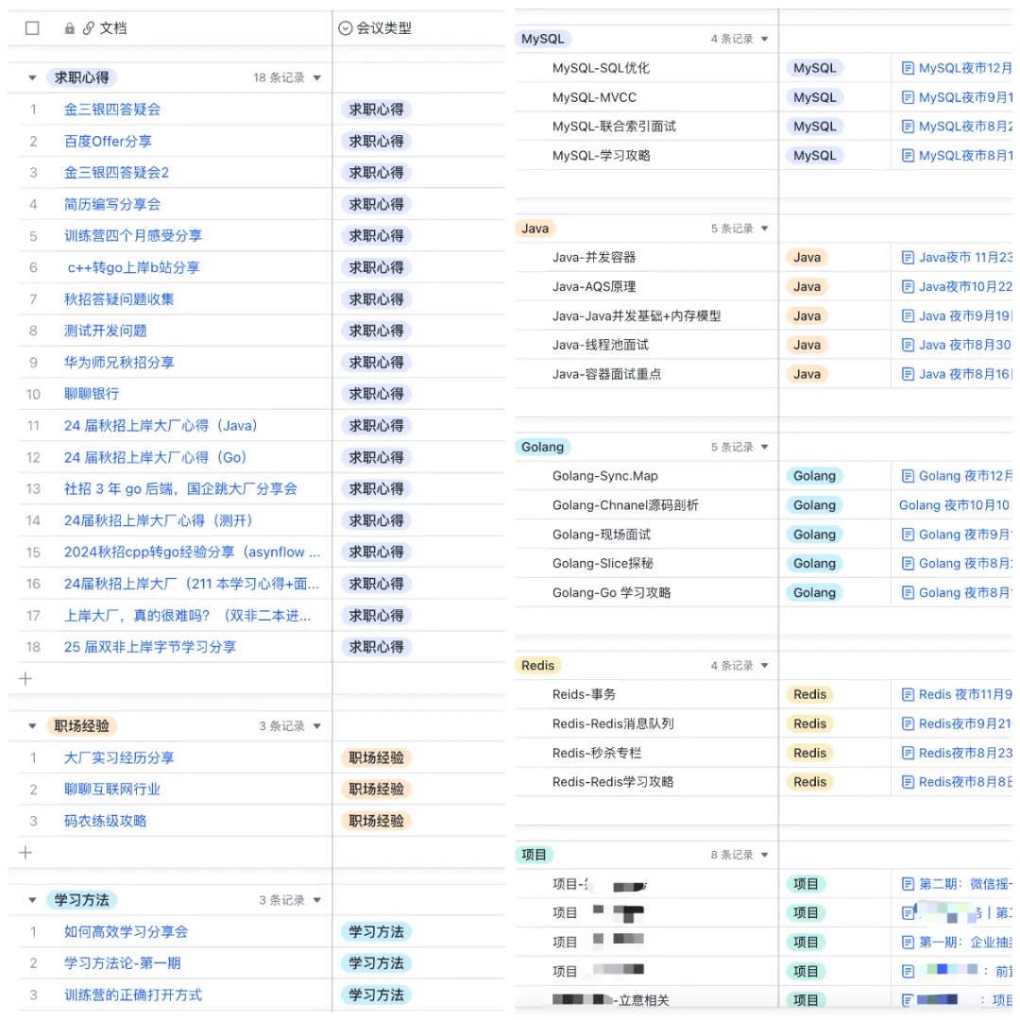Click the link icon beside 文档 header
The width and height of the screenshot is (1020, 1020).
click(x=89, y=28)
